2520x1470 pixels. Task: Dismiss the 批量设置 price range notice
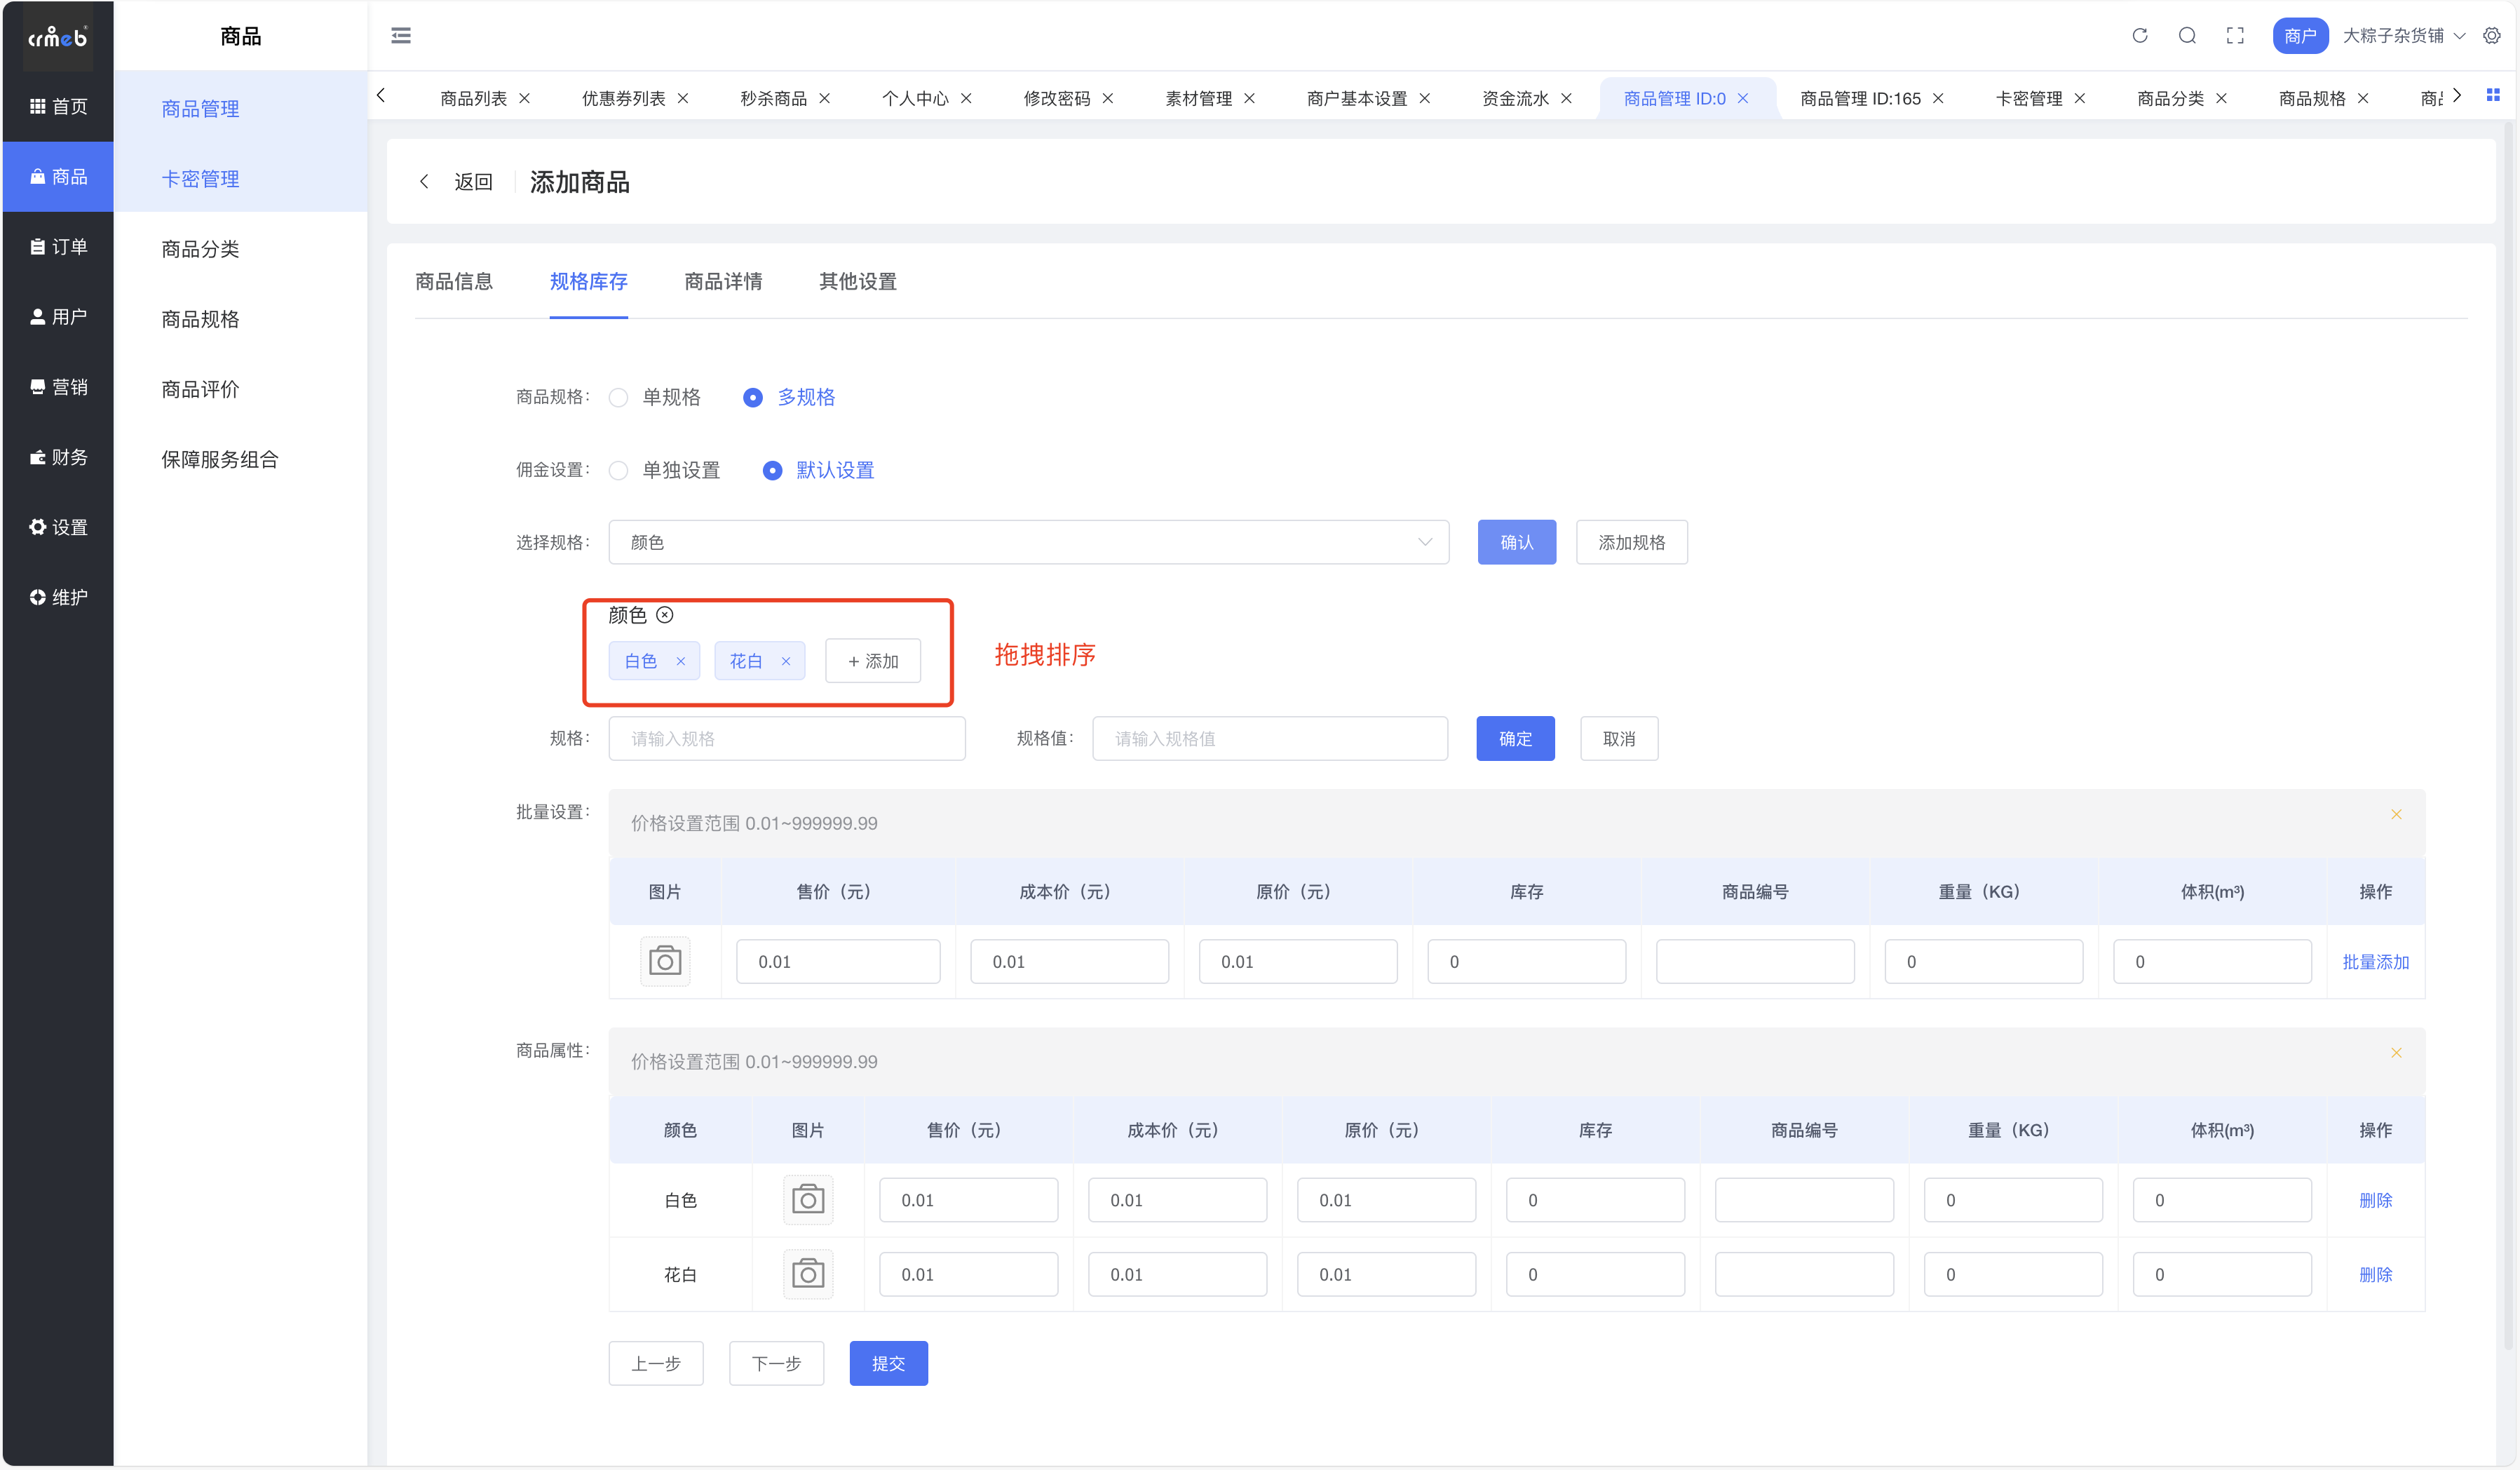click(x=2397, y=814)
